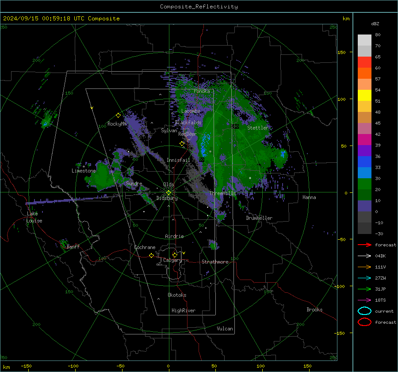This screenshot has height=372, width=398.
Task: Click the HighRiver town label
Action: [x=184, y=311]
